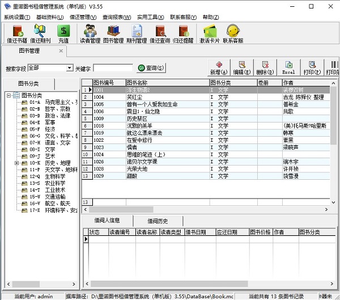
Task: Select the book row 历史禁区
Action: (x=206, y=119)
